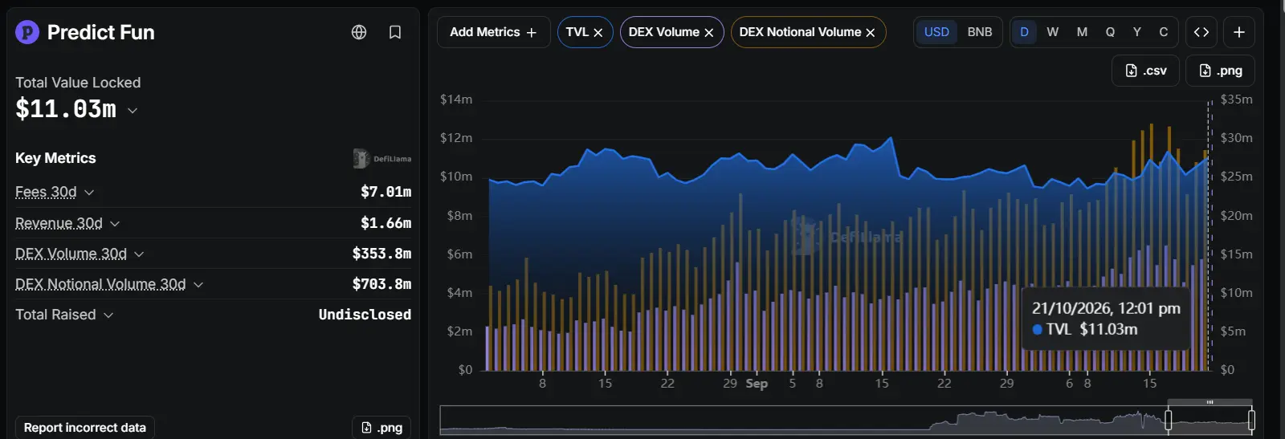Viewport: 1285px width, 439px height.
Task: Click the $35m right axis label
Action: 1236,100
